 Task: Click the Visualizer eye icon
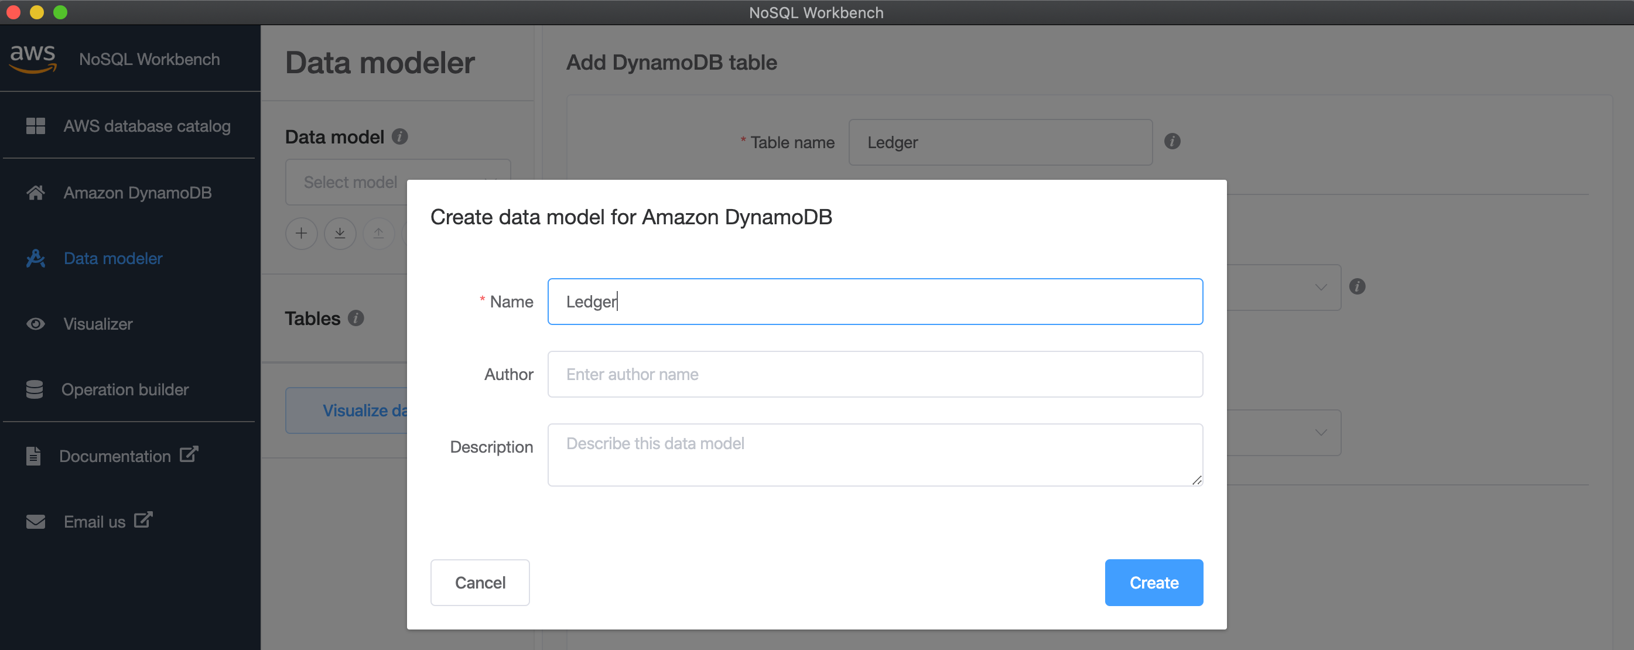pos(36,323)
